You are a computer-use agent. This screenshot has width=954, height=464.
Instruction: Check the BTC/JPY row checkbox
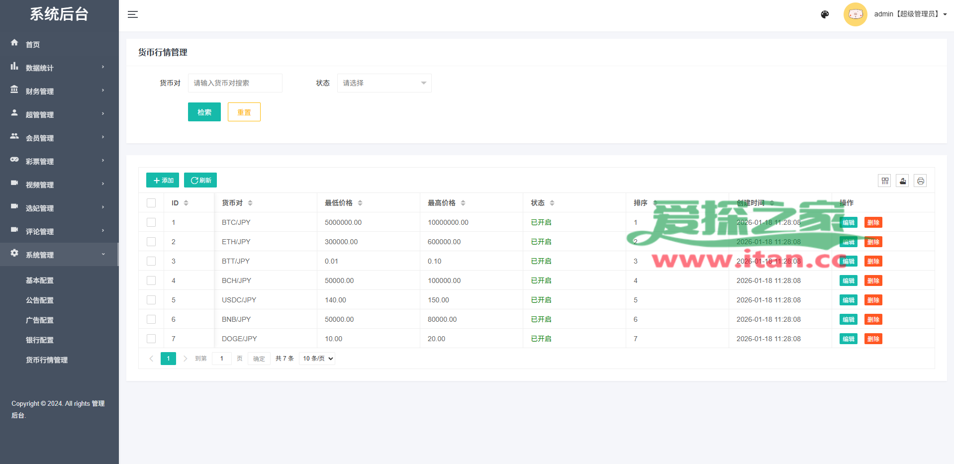tap(151, 222)
